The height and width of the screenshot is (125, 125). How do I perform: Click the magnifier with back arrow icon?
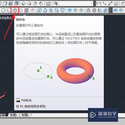(x=55, y=3)
